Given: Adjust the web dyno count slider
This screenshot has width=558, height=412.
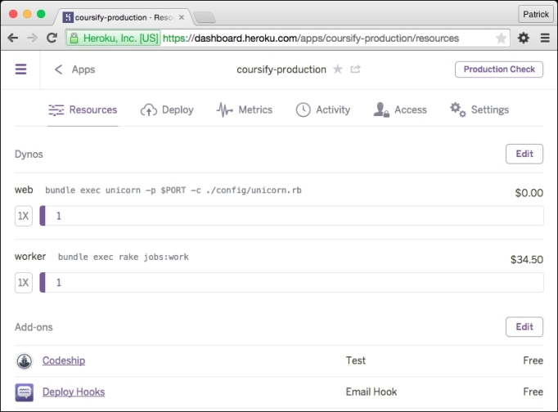Looking at the screenshot, I should point(291,216).
